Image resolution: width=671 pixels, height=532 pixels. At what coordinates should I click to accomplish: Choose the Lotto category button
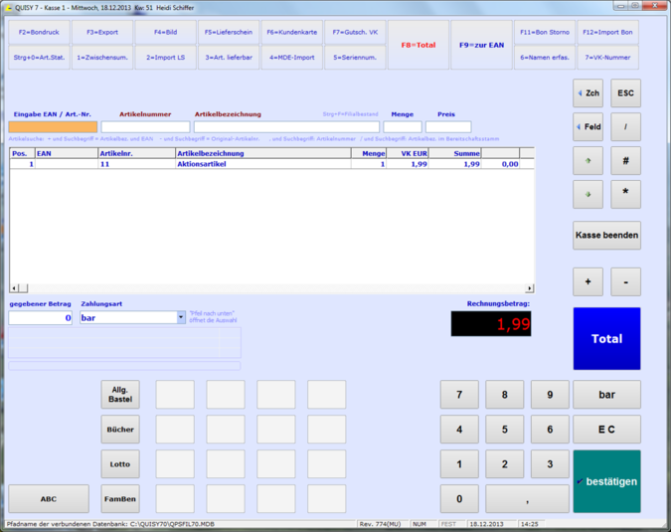[x=120, y=464]
